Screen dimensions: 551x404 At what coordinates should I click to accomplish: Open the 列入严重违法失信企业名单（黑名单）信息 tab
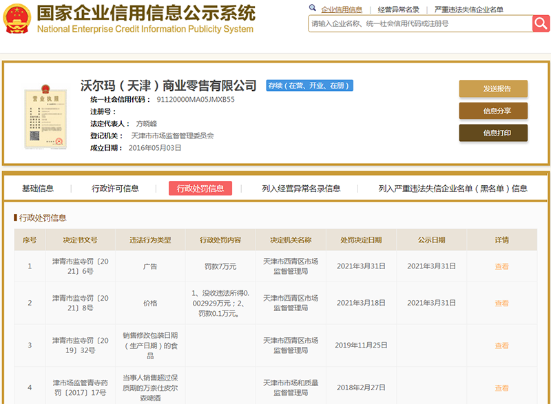(x=453, y=189)
